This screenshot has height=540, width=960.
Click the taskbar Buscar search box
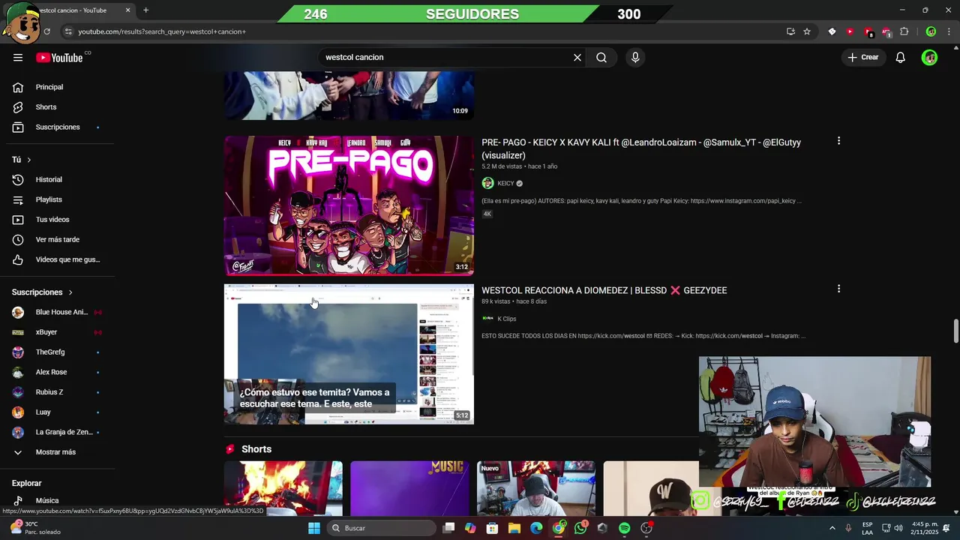381,528
